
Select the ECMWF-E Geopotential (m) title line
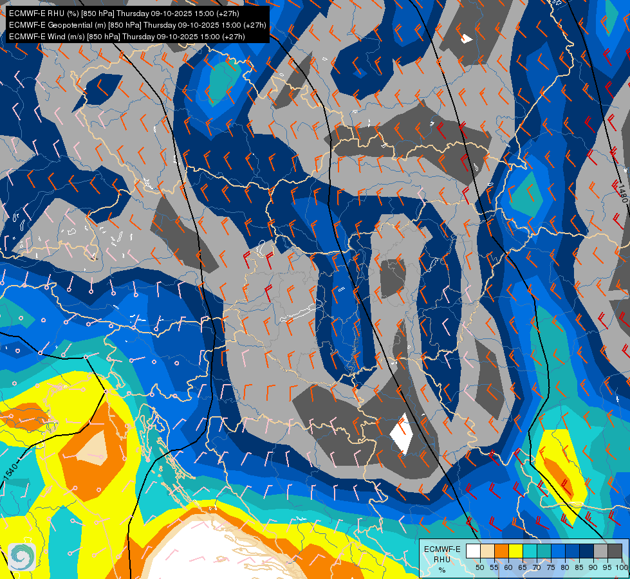point(138,25)
